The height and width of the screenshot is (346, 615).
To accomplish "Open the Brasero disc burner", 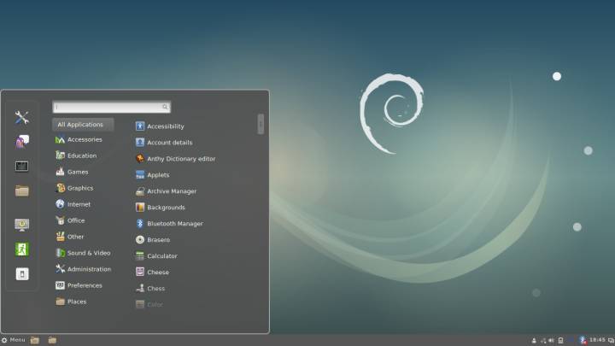I will 153,240.
